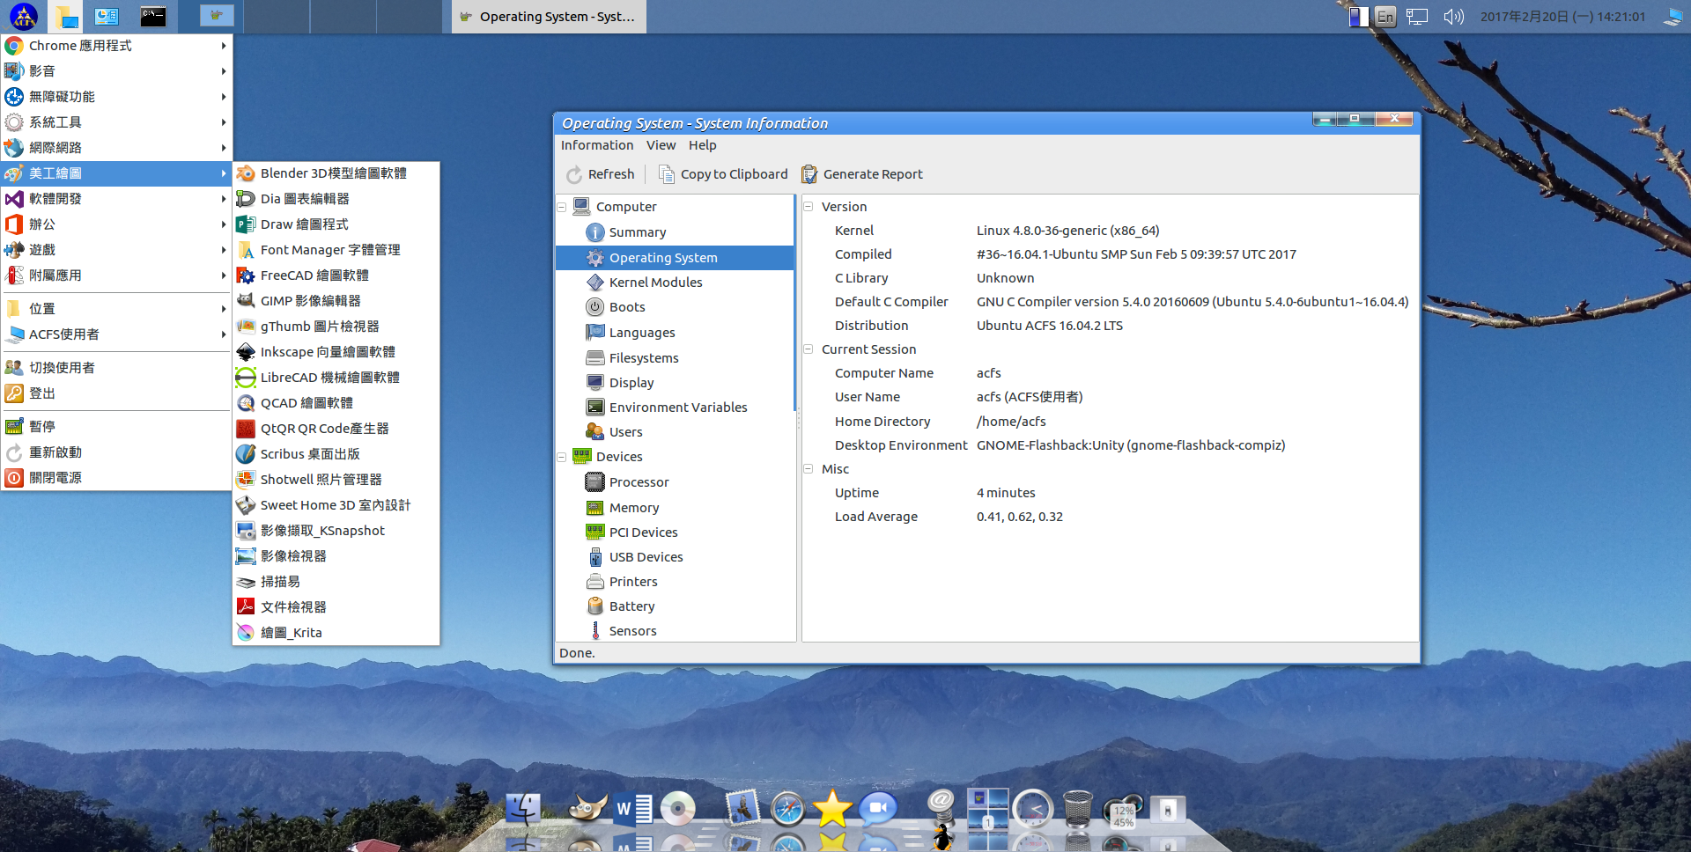Screen dimensions: 1691x852
Task: Collapse the Devices tree node
Action: 562,458
